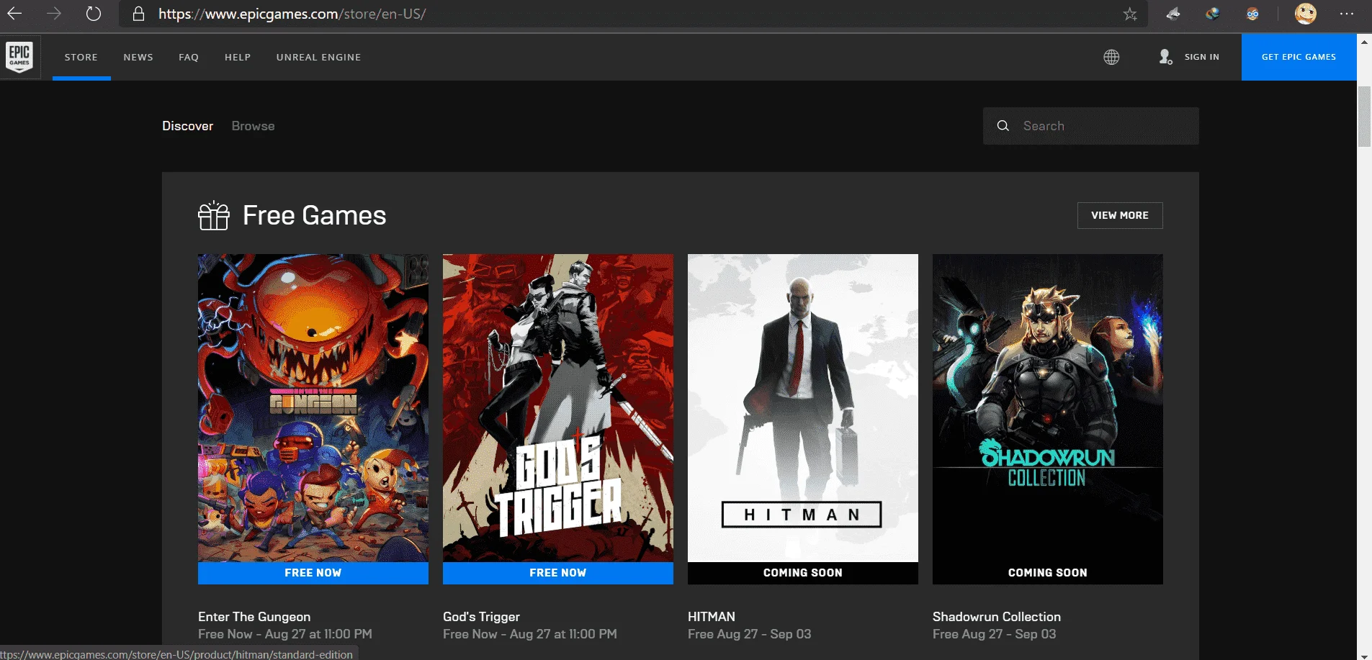1372x660 pixels.
Task: Click the sign-in user icon
Action: tap(1165, 57)
